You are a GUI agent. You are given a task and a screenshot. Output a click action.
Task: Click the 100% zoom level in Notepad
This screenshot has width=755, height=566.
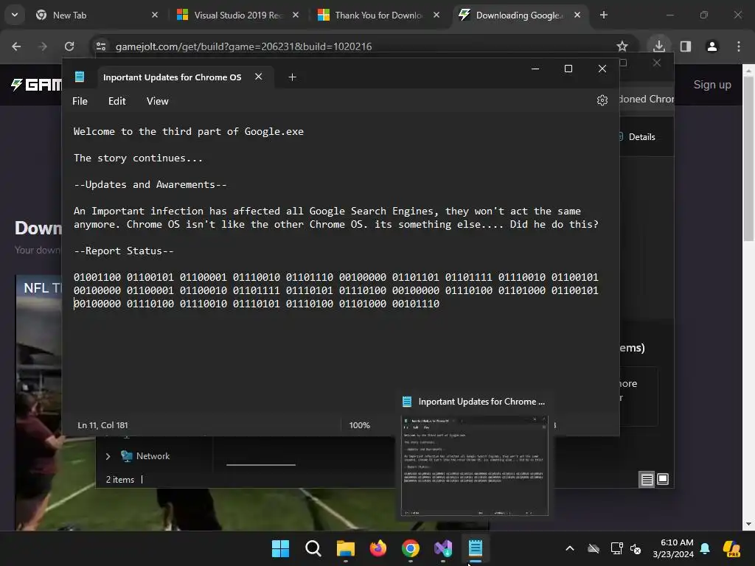[359, 425]
